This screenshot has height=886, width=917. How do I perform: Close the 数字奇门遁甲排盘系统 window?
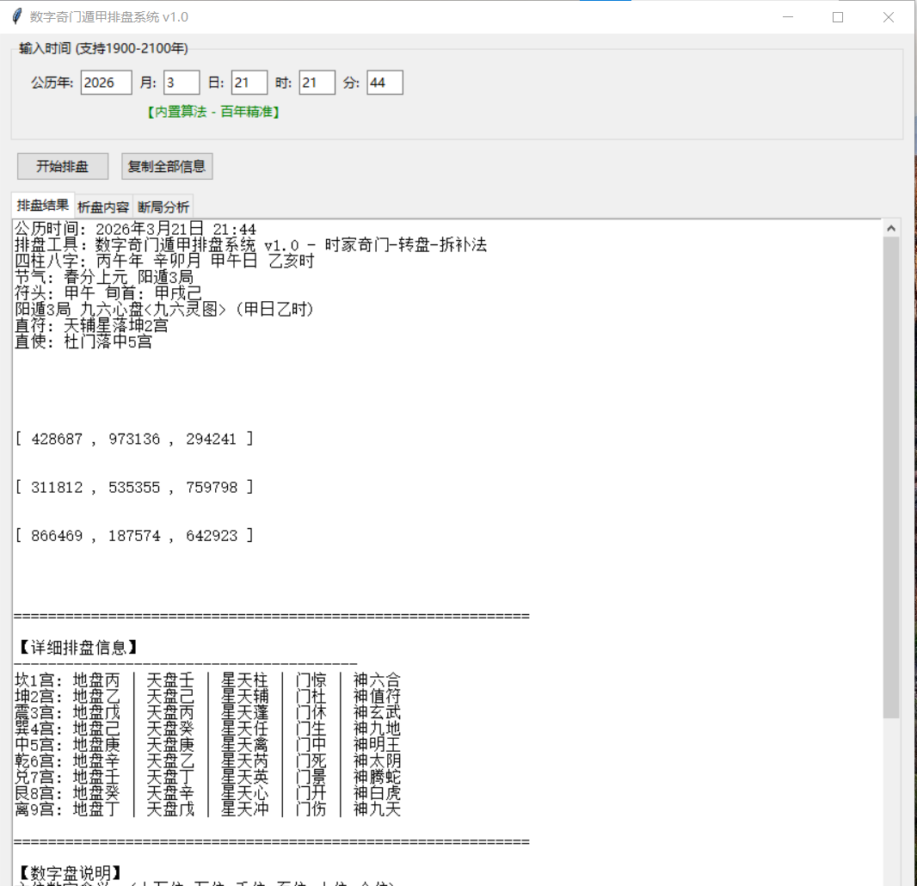tap(889, 17)
